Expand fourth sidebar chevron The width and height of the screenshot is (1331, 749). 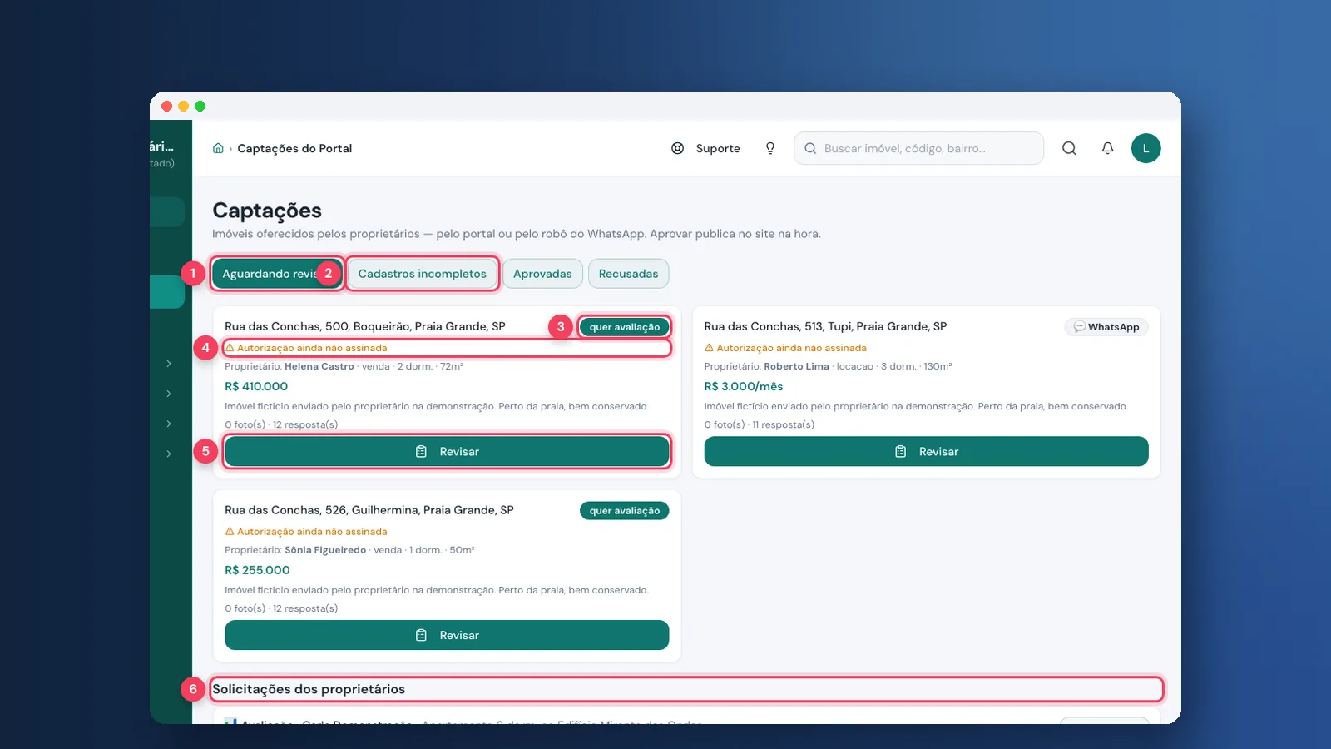(169, 454)
